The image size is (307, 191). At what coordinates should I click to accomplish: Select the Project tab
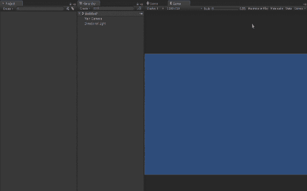click(x=9, y=4)
